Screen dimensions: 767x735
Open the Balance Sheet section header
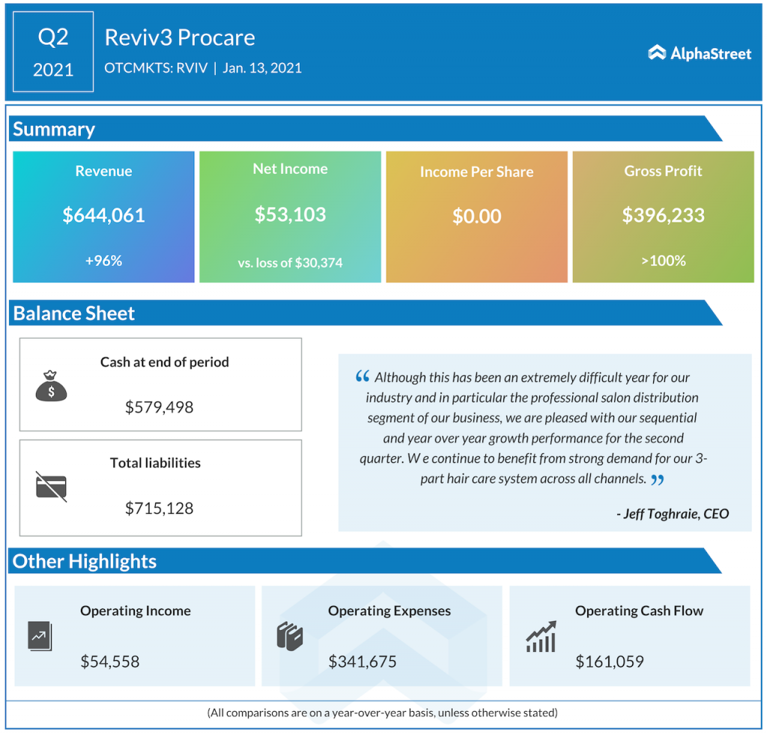[72, 314]
